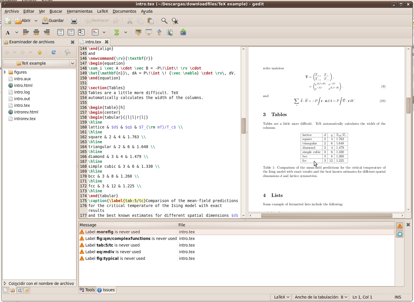Screen dimensions: 414x302
Task: Open the TeX example location dropdown
Action: pyautogui.click(x=39, y=63)
